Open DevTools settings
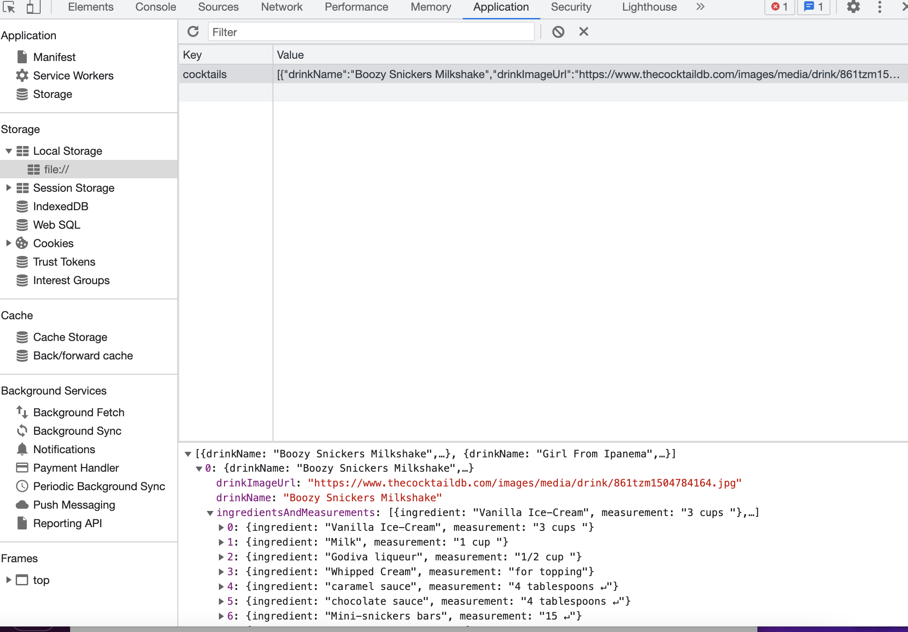Viewport: 908px width, 632px height. [x=854, y=7]
